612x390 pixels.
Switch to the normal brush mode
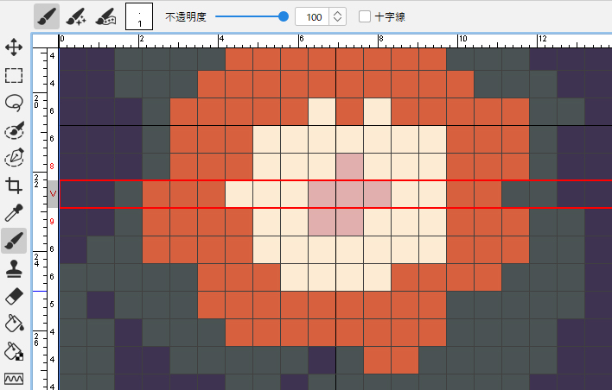pyautogui.click(x=47, y=16)
